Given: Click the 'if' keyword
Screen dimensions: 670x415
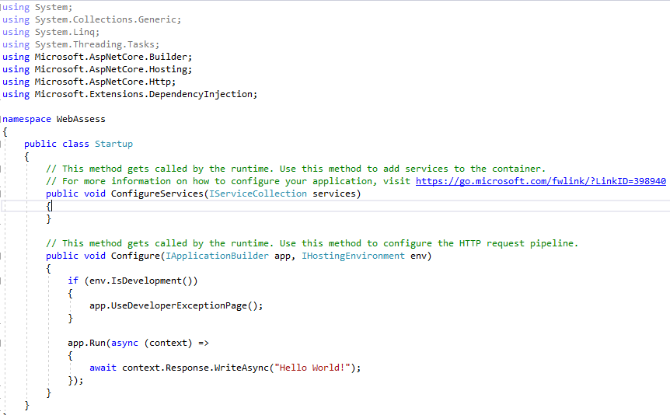Looking at the screenshot, I should click(x=73, y=281).
